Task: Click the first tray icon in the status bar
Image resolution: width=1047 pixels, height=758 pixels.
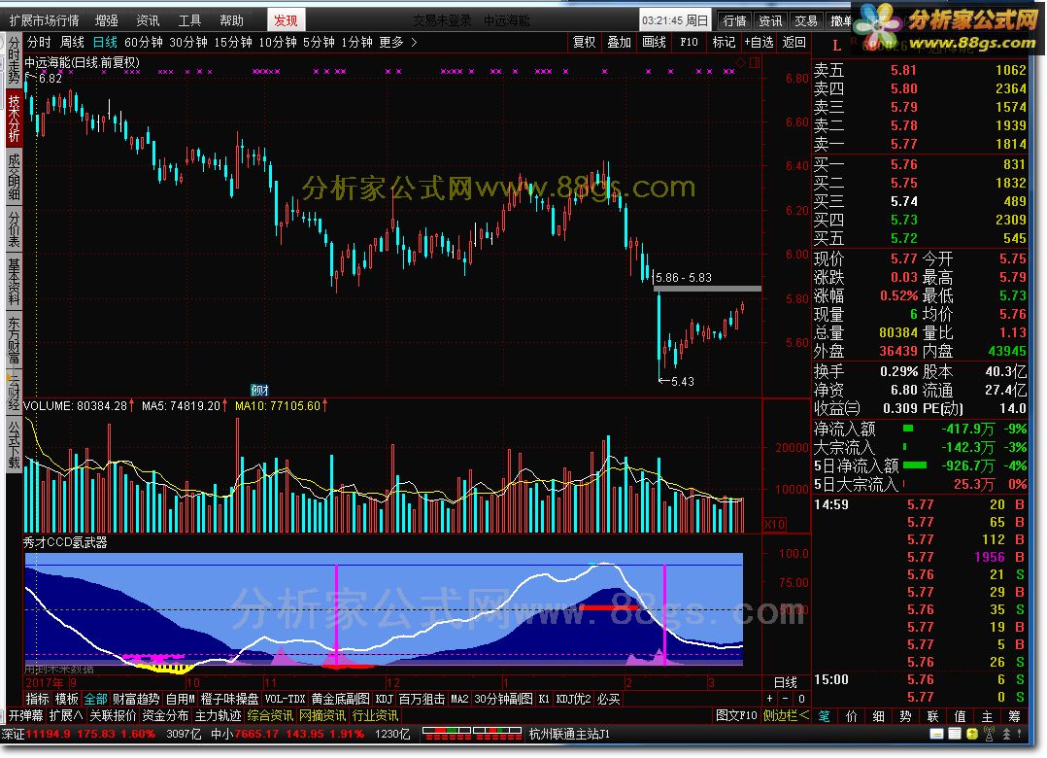Action: click(x=937, y=734)
